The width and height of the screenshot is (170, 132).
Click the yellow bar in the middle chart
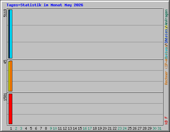point(9,76)
